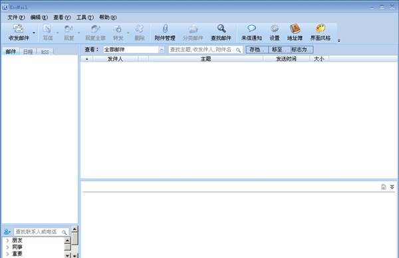Click the 存档 archive button
The image size is (399, 258).
tap(257, 50)
